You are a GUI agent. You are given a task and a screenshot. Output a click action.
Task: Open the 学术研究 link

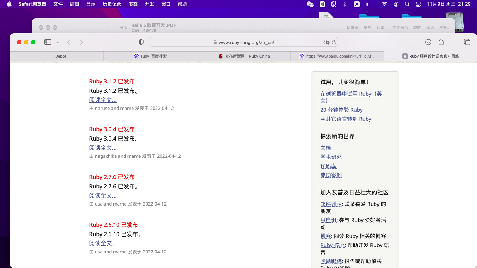pos(331,157)
